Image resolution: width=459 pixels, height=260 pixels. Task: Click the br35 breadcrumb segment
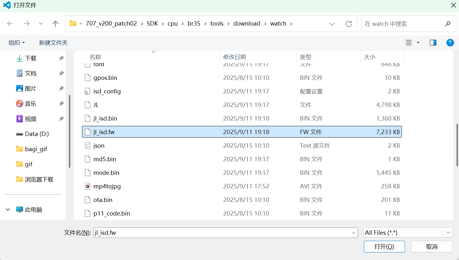click(x=194, y=24)
